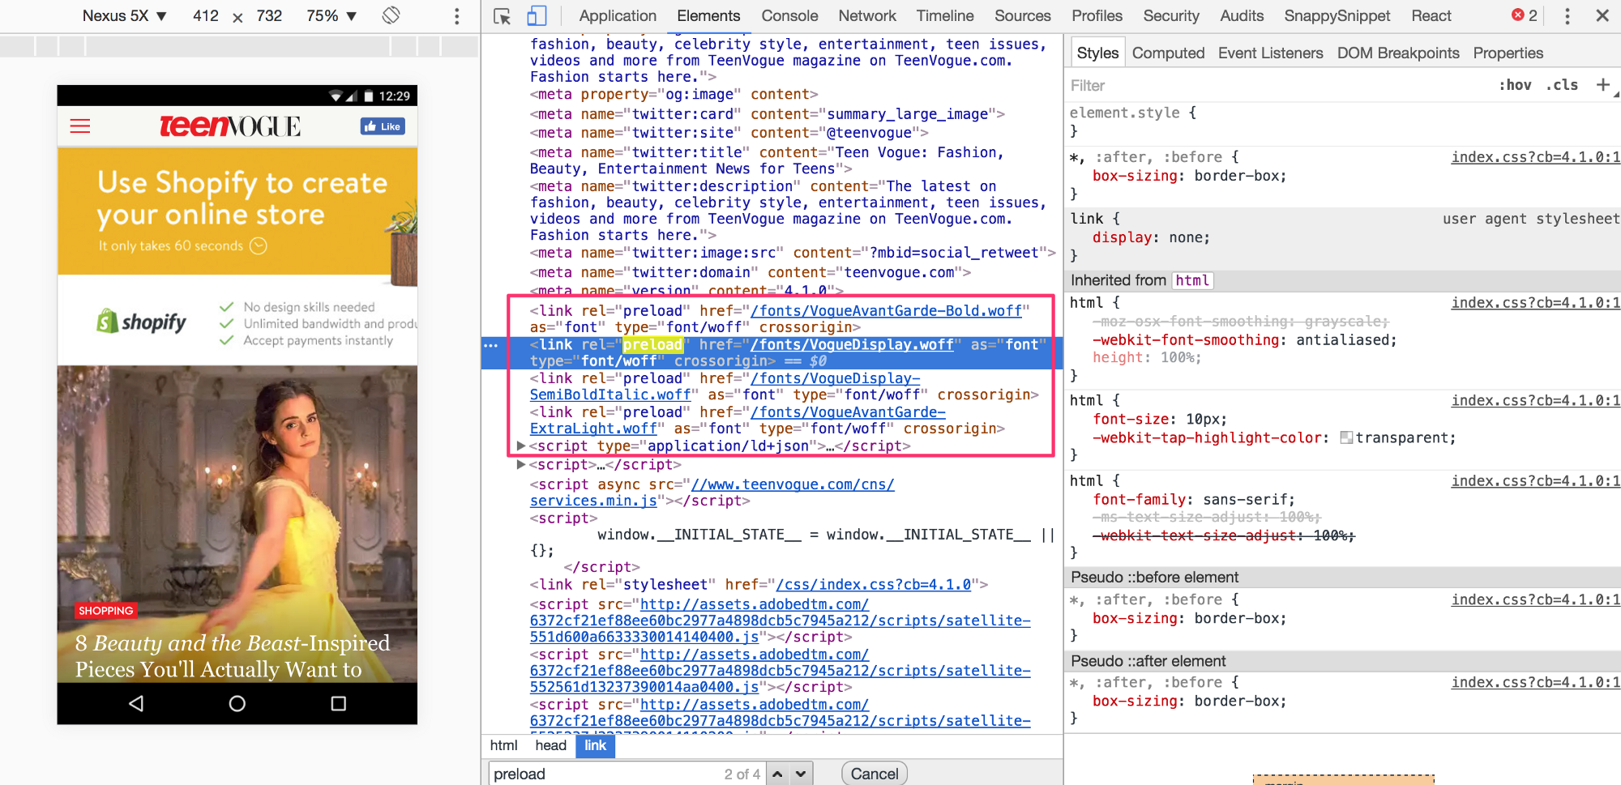The image size is (1621, 785).
Task: Open the 75% zoom dropdown
Action: pyautogui.click(x=331, y=16)
